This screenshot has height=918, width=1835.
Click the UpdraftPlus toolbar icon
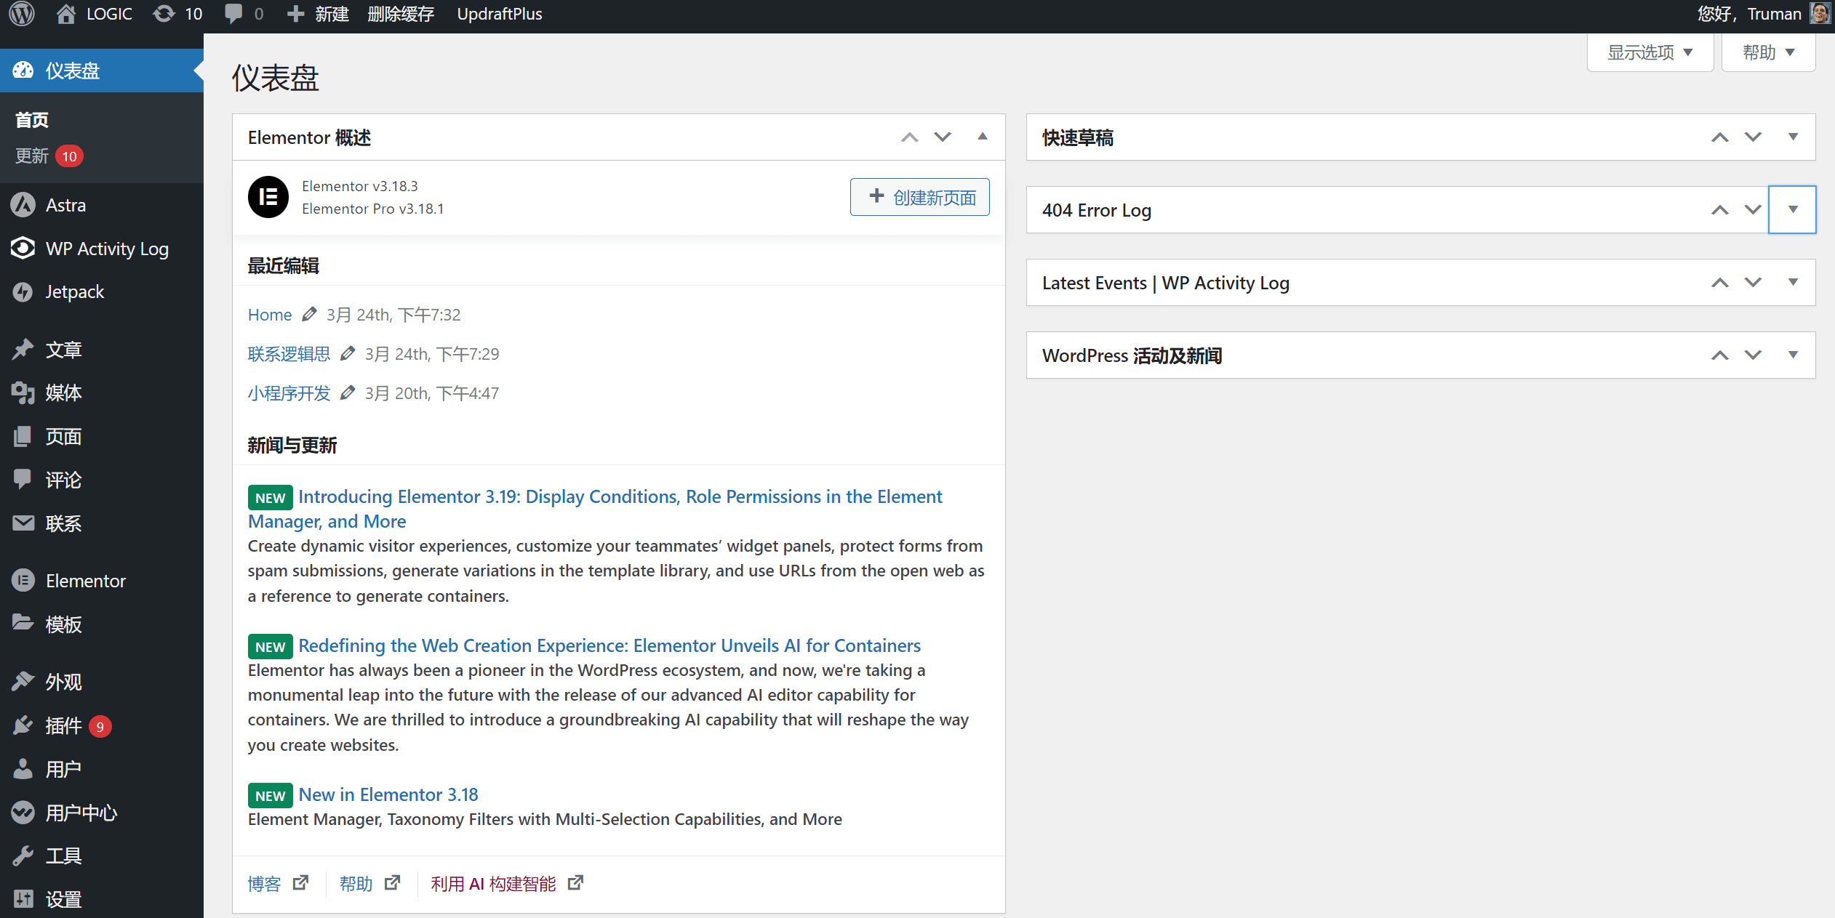[x=497, y=14]
